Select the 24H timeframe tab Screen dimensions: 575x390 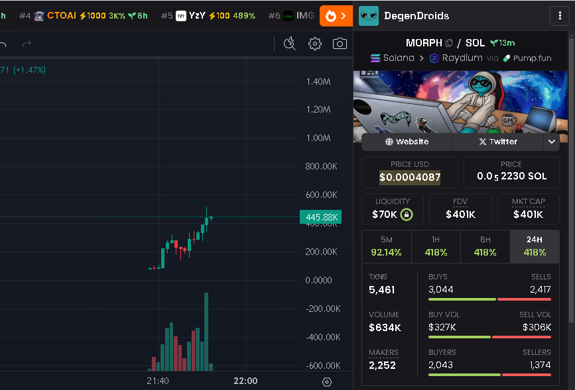pos(535,246)
